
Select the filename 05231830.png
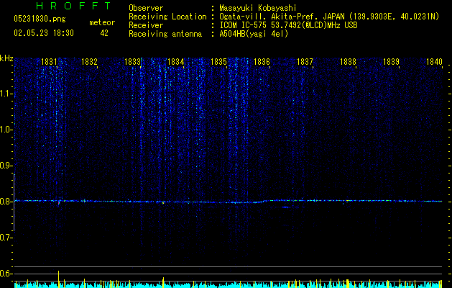tap(40, 19)
